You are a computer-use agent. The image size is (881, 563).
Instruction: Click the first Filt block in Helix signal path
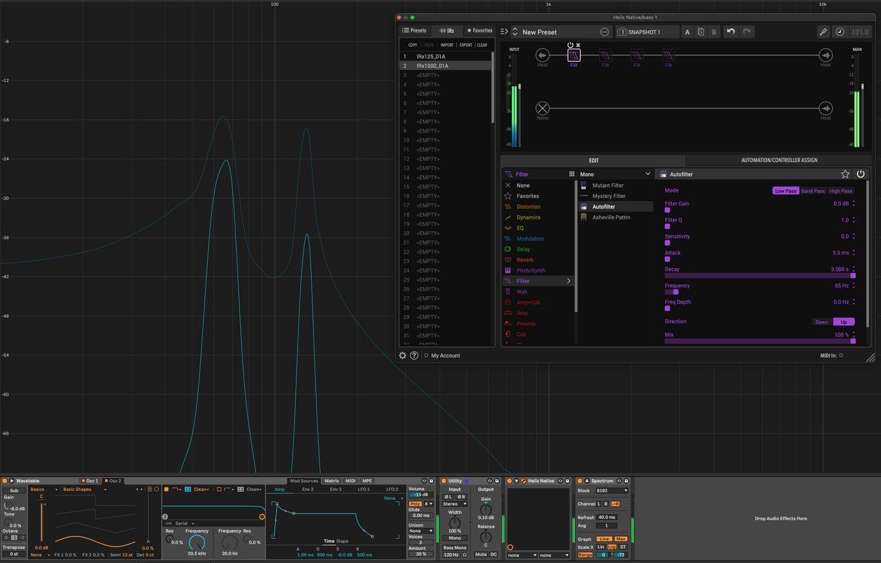click(x=574, y=55)
